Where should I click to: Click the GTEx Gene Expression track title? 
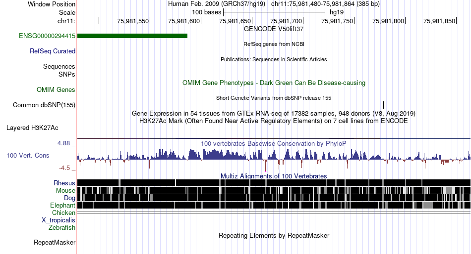(x=274, y=114)
